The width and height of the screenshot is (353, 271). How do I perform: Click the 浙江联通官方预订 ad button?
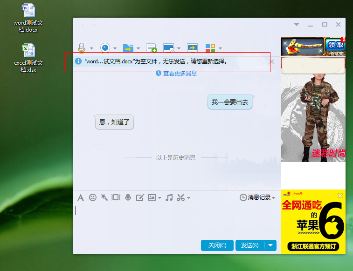tap(313, 246)
